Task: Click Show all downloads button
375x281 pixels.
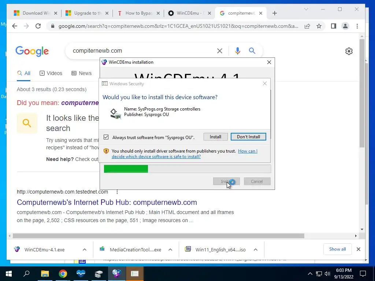Action: [x=337, y=249]
